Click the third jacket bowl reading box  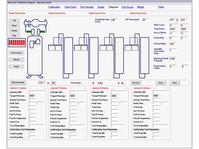click(106, 48)
